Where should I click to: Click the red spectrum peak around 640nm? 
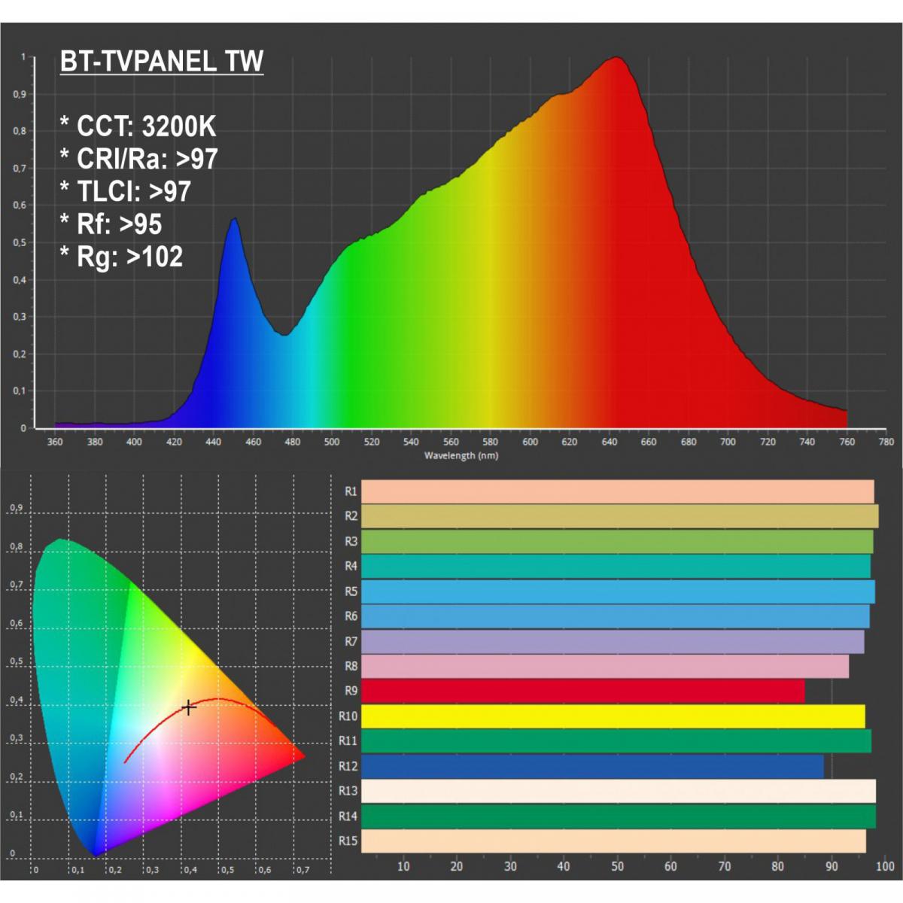point(617,68)
